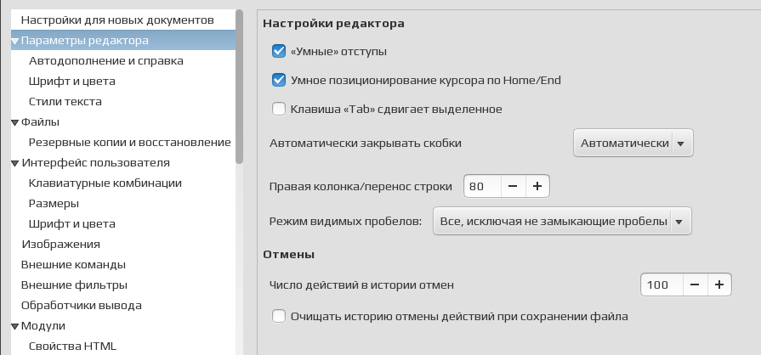761x355 pixels.
Task: Increase Правая колонка value with plus
Action: point(537,186)
